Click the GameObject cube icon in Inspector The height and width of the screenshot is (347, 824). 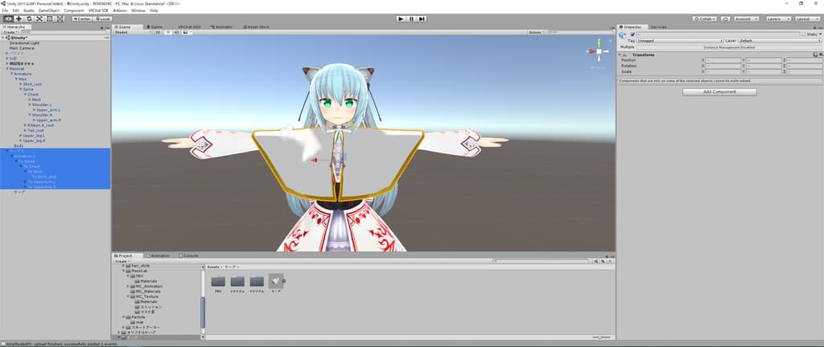pos(623,35)
